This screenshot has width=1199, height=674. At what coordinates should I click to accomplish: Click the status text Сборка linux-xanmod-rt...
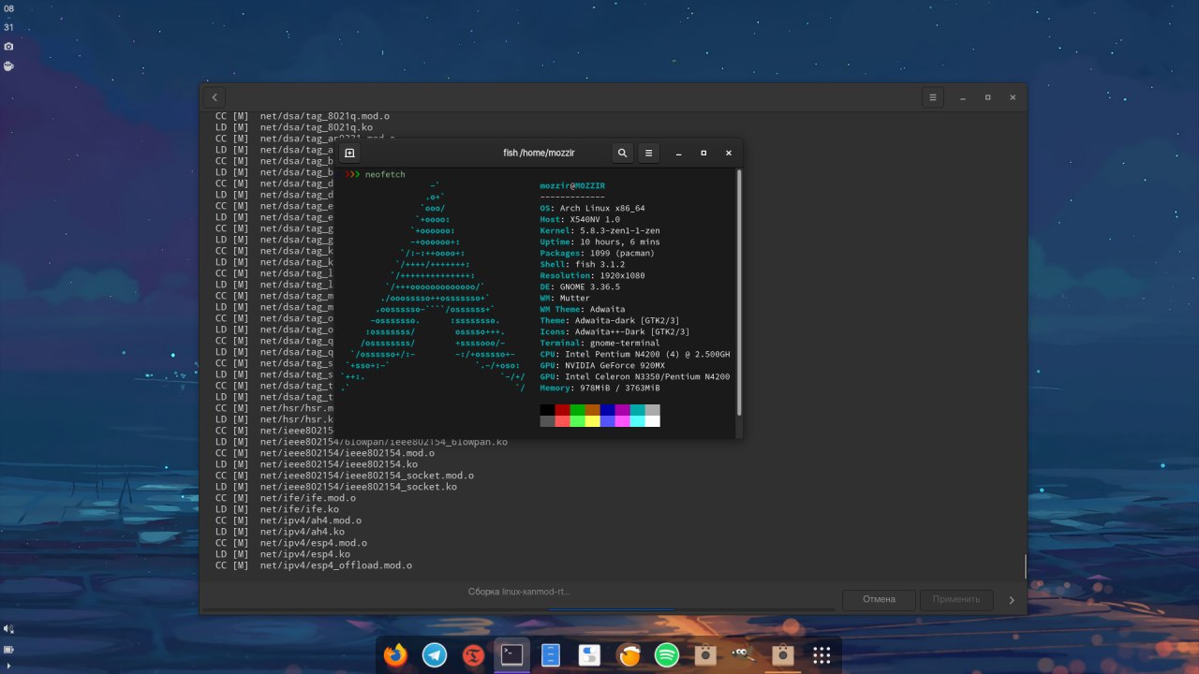tap(519, 592)
